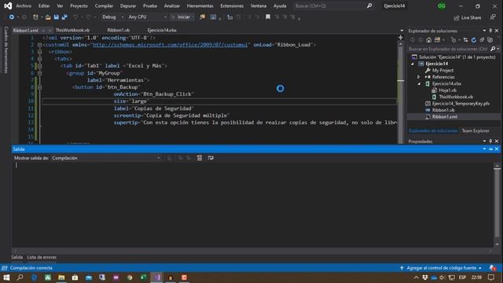Image resolution: width=503 pixels, height=283 pixels.
Task: Click the Save All toolbar icon
Action: (x=64, y=17)
